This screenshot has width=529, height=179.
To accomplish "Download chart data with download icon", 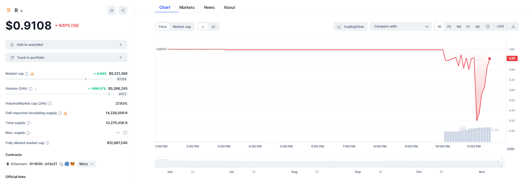I will coord(513,26).
